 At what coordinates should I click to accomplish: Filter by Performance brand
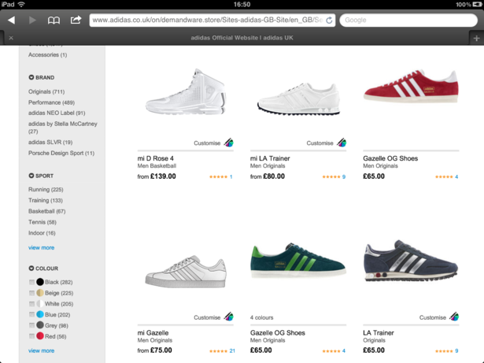coord(52,102)
